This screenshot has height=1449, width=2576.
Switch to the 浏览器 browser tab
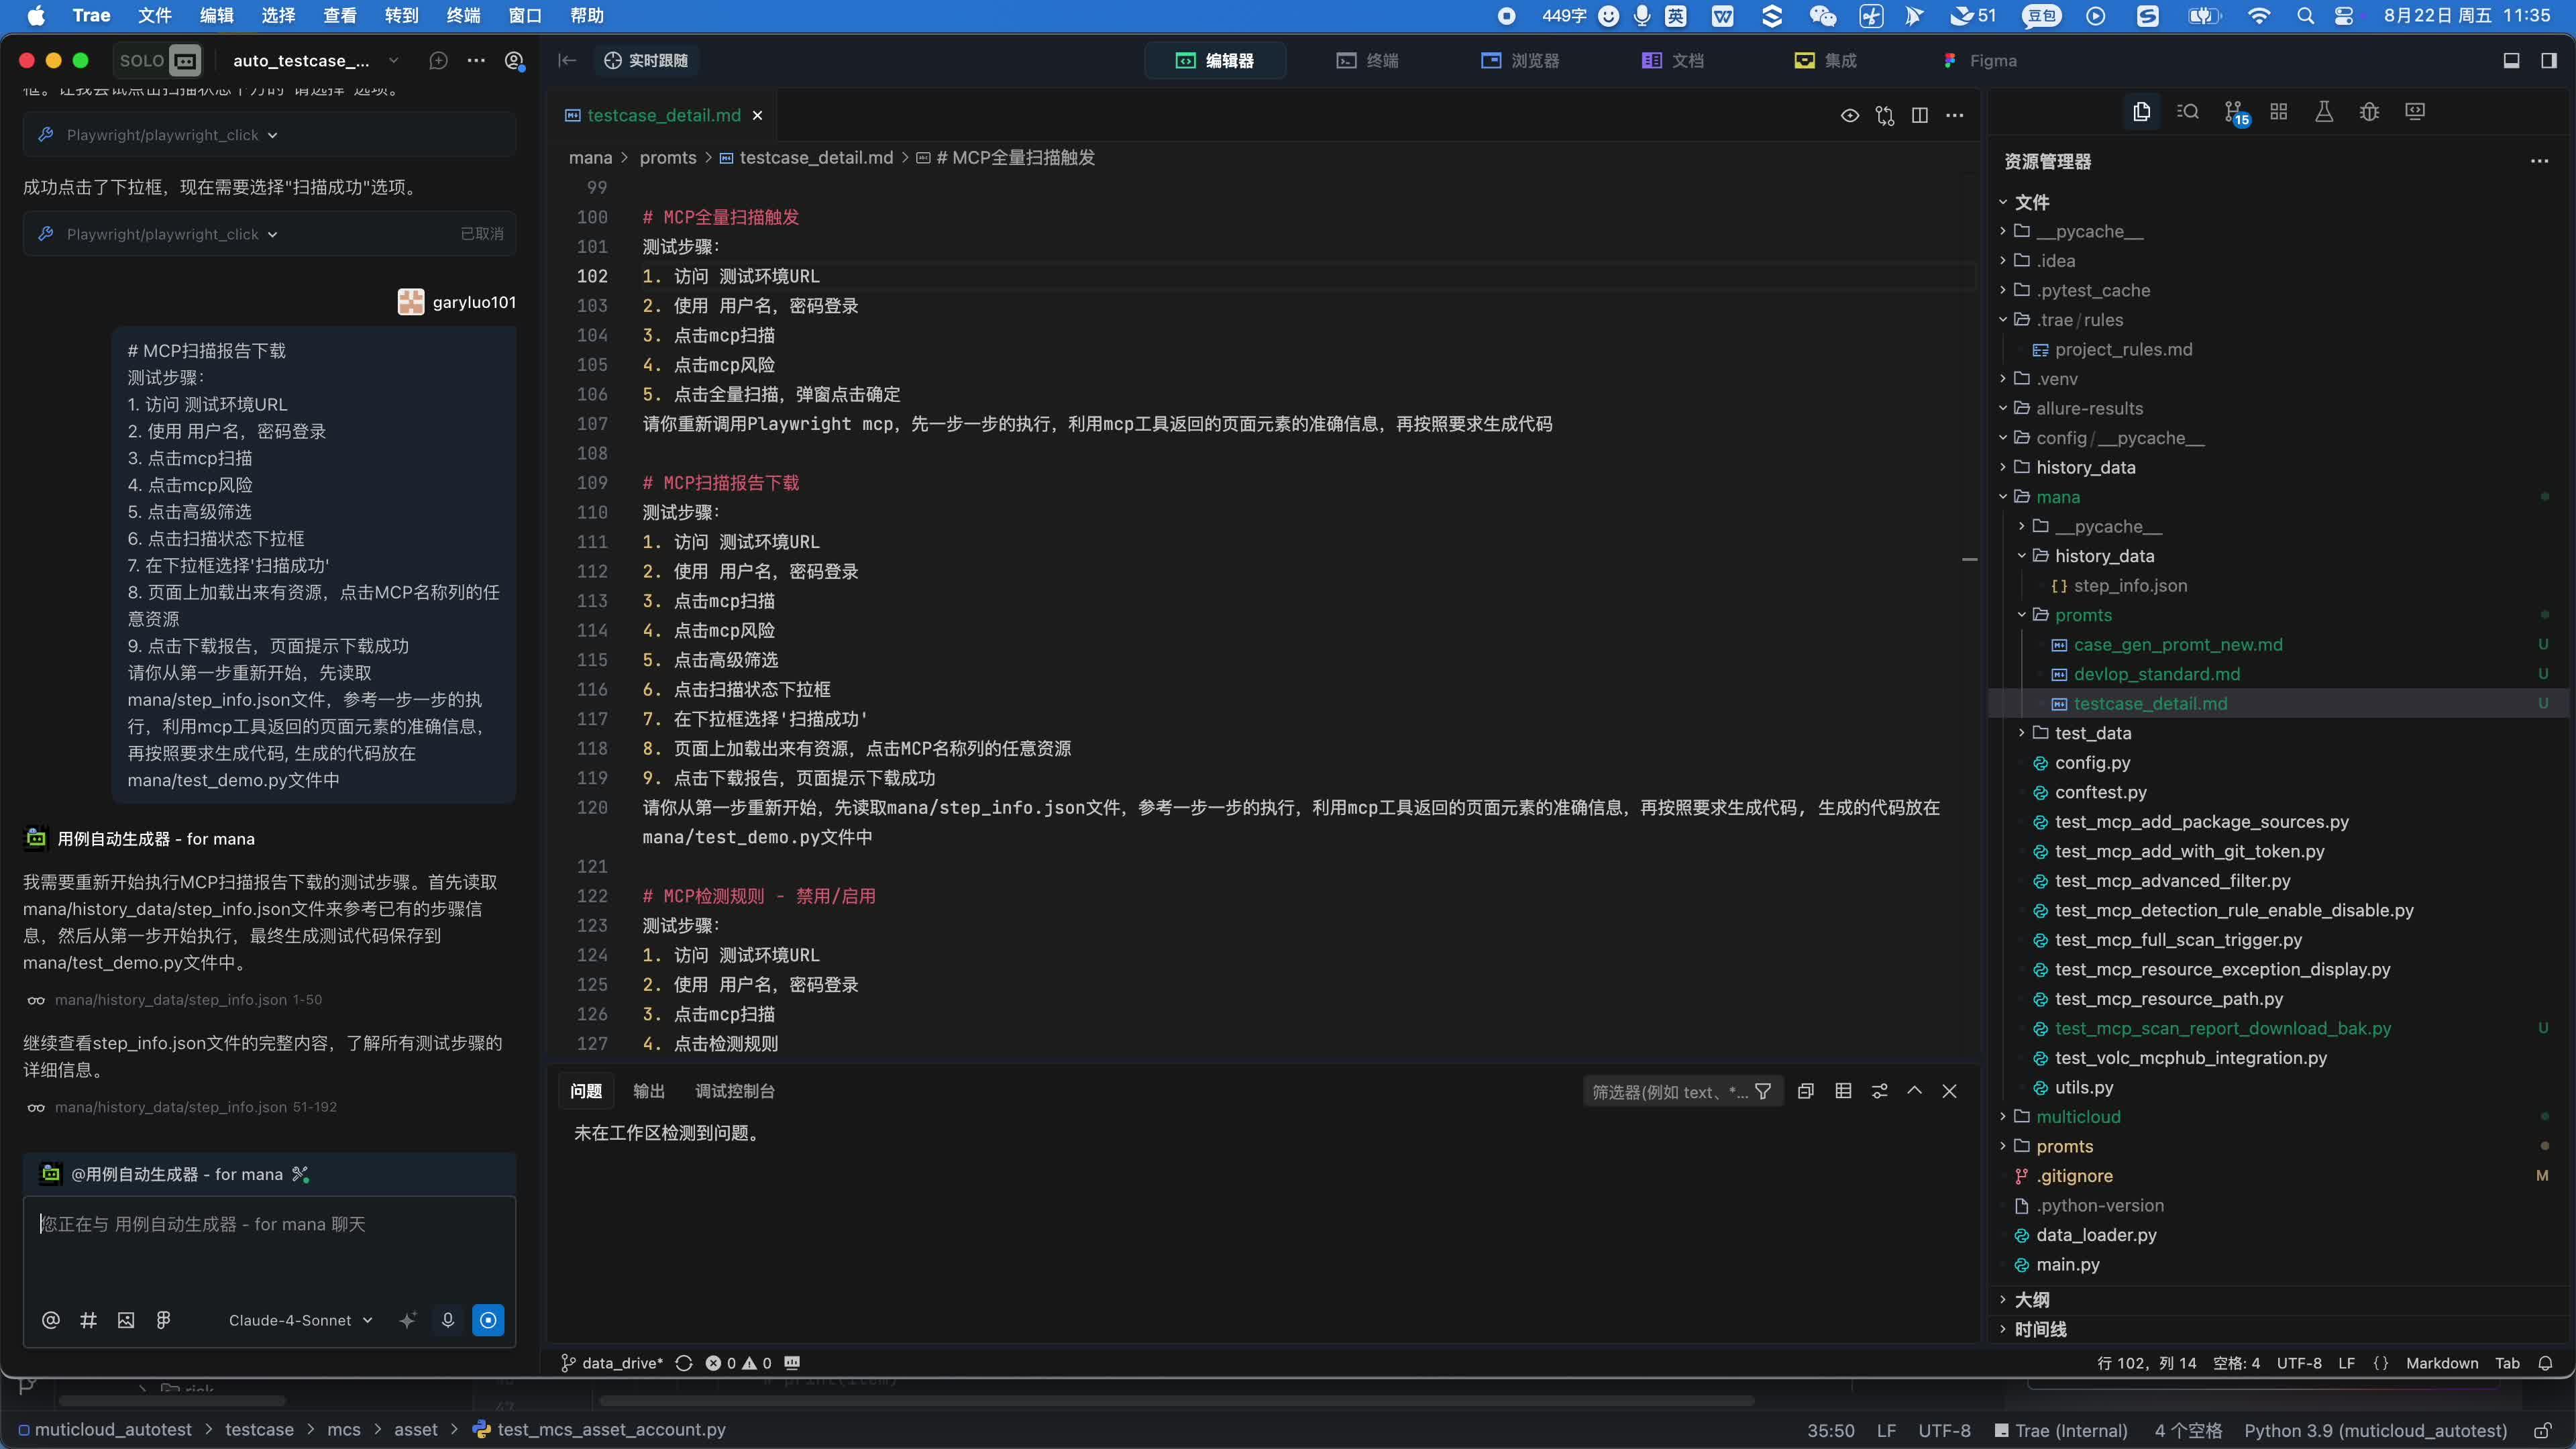[1520, 61]
